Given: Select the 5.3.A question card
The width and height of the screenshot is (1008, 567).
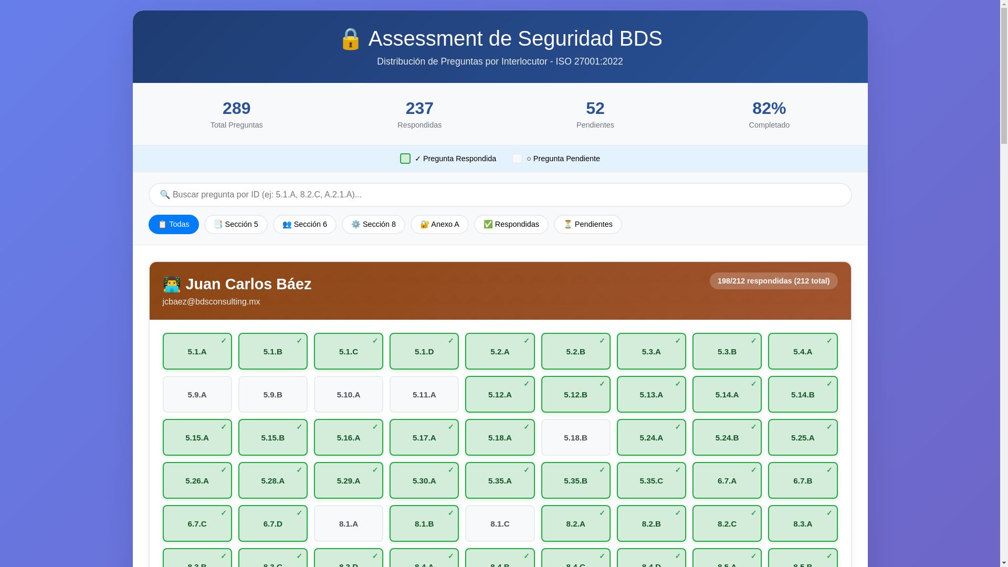Looking at the screenshot, I should 652,351.
